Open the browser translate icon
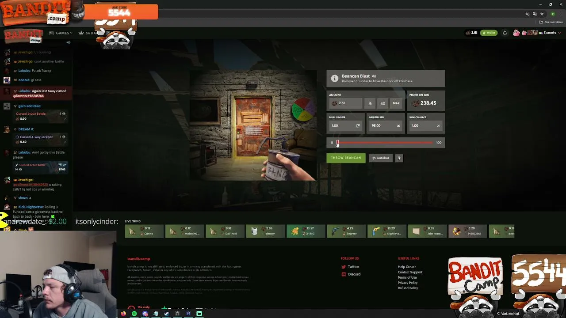 [x=535, y=14]
